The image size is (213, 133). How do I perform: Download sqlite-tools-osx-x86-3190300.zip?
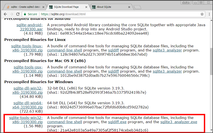27,69
